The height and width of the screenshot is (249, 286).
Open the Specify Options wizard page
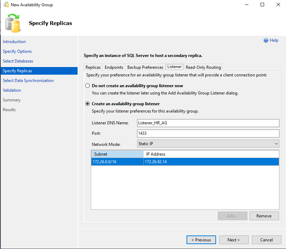point(17,51)
